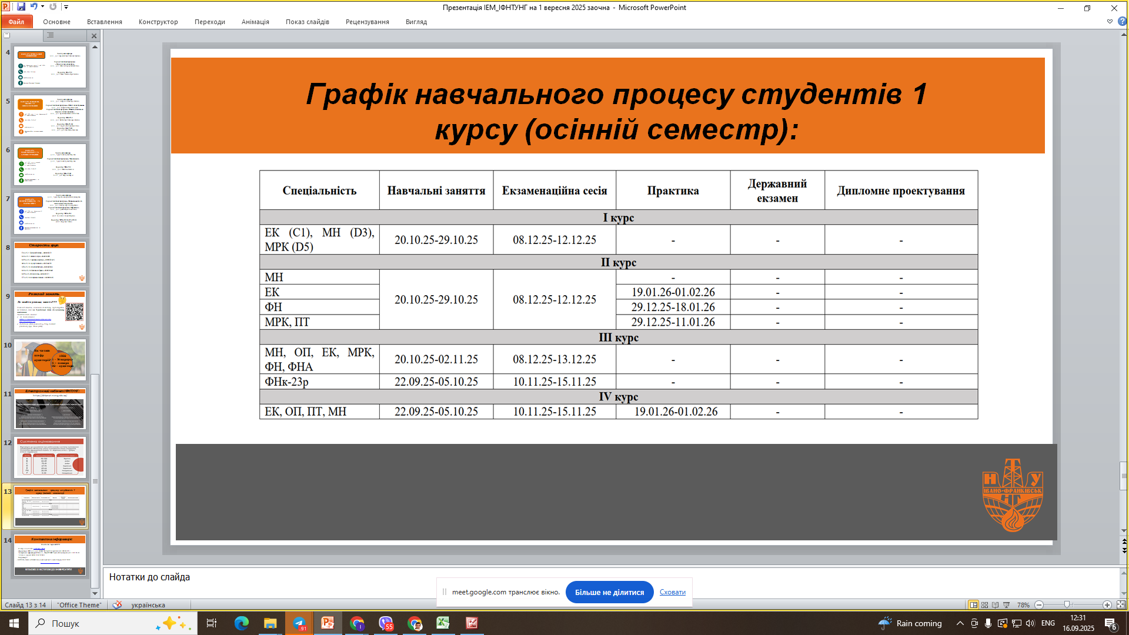The width and height of the screenshot is (1129, 635).
Task: Expand the ribbon using chevron arrow
Action: pyautogui.click(x=1110, y=22)
